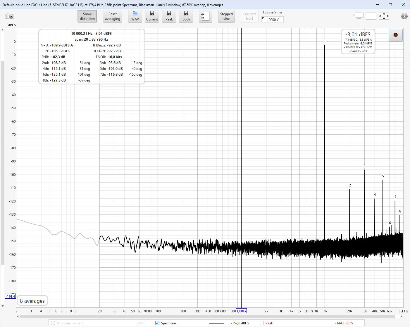This screenshot has width=410, height=327.
Task: Switch to the multi-column bars layout icon
Action: 371,16
